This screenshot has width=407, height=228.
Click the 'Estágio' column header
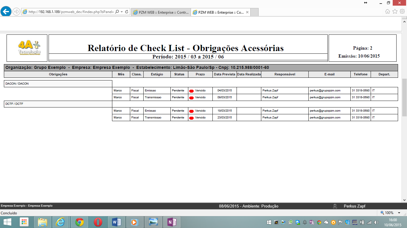157,74
